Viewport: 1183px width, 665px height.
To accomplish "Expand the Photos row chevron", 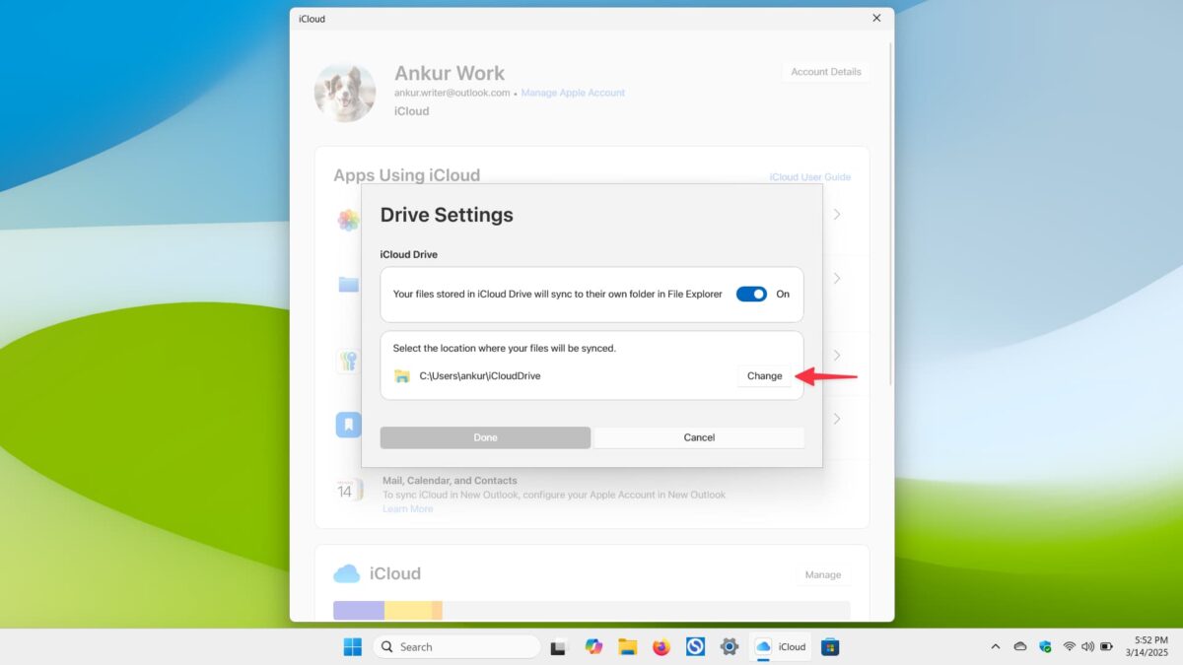I will pyautogui.click(x=837, y=214).
